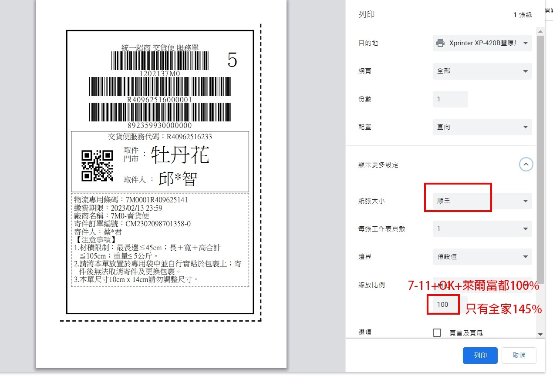The height and width of the screenshot is (376, 553).
Task: Click the large number 5 in the preview
Action: pyautogui.click(x=233, y=60)
